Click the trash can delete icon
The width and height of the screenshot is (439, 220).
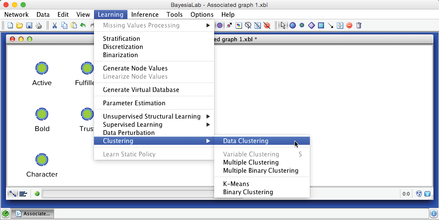click(359, 25)
